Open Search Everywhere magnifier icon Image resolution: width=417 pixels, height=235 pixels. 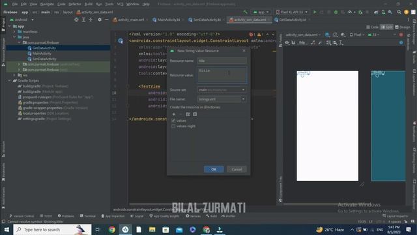pyautogui.click(x=399, y=12)
